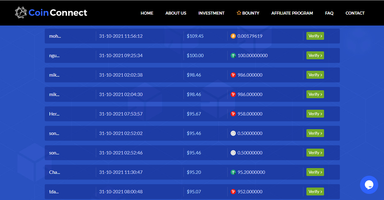Image resolution: width=384 pixels, height=200 pixels.
Task: Verify the ngu... $100.00 transaction
Action: tap(315, 55)
